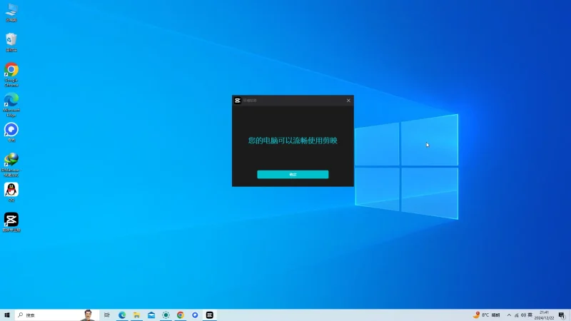571x321 pixels.
Task: Select Google Chrome desktop shortcut
Action: [11, 71]
